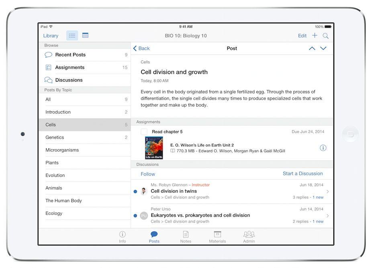Tap the plus add icon
This screenshot has height=268, width=372.
(x=315, y=35)
